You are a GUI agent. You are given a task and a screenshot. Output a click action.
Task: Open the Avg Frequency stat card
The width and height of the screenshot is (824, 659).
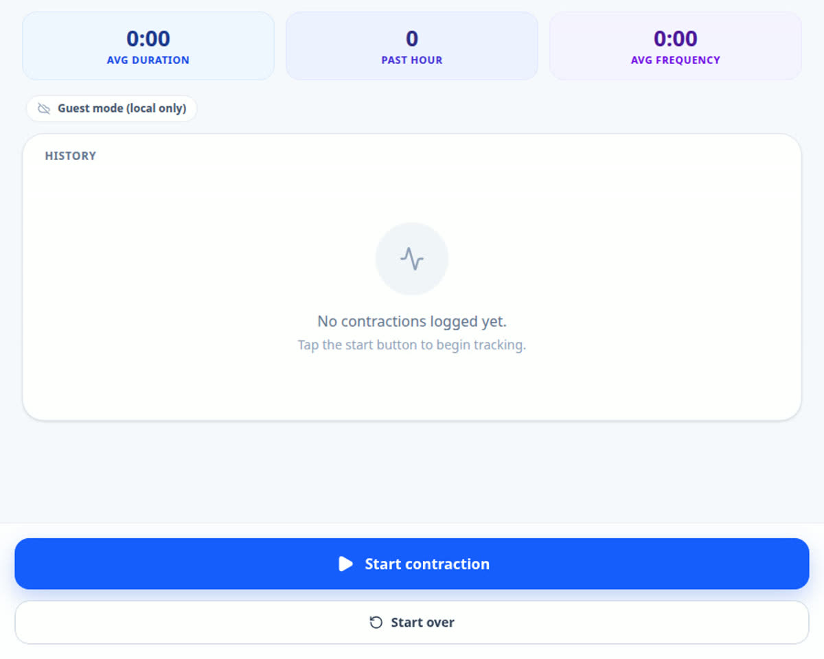[676, 46]
